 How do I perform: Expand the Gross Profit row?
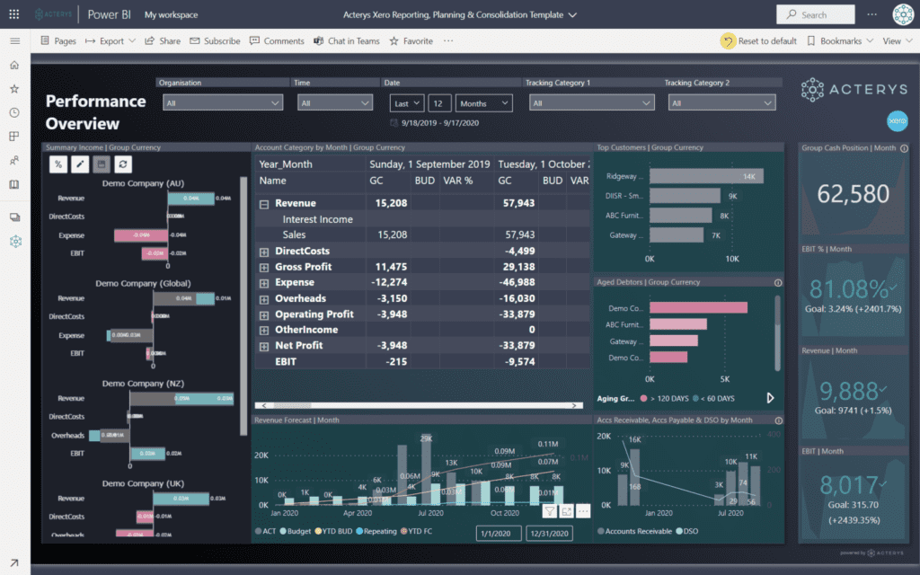pyautogui.click(x=264, y=267)
